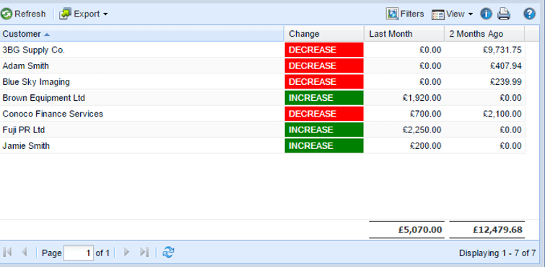545x267 pixels.
Task: Select the Fuji PR Ltd customer
Action: pos(24,130)
